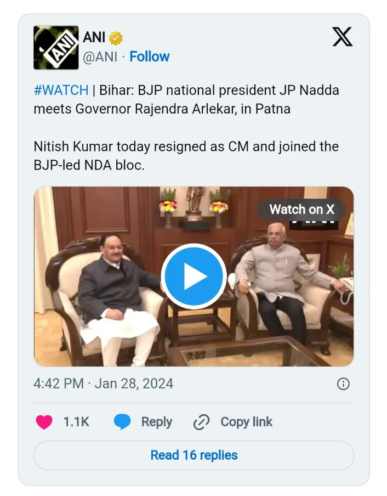Click the Reply text label
The width and height of the screenshot is (387, 496).
coord(157,422)
